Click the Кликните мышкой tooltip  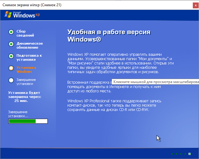pyautogui.click(x=155, y=82)
